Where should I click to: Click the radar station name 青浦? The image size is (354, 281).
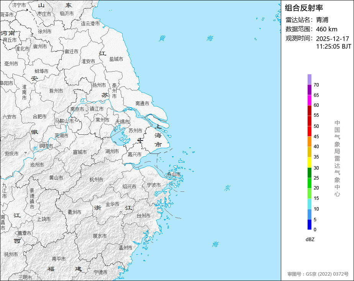pos(322,20)
